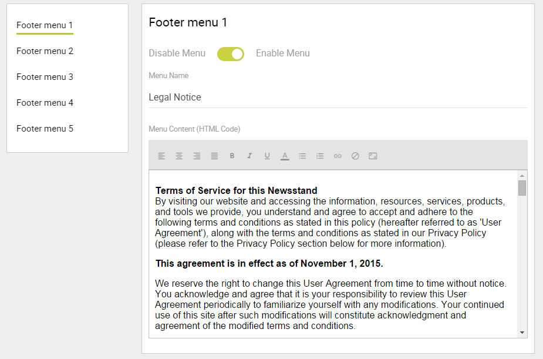The height and width of the screenshot is (359, 543).
Task: Apply italic formatting
Action: click(x=249, y=156)
